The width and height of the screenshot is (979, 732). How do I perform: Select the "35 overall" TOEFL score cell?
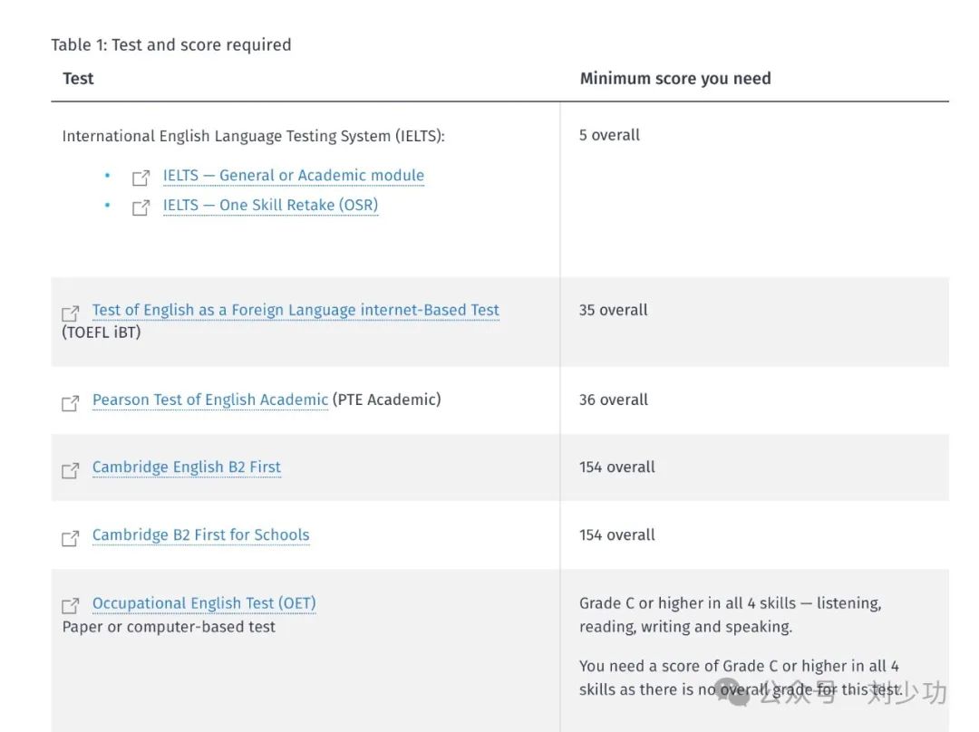(614, 310)
